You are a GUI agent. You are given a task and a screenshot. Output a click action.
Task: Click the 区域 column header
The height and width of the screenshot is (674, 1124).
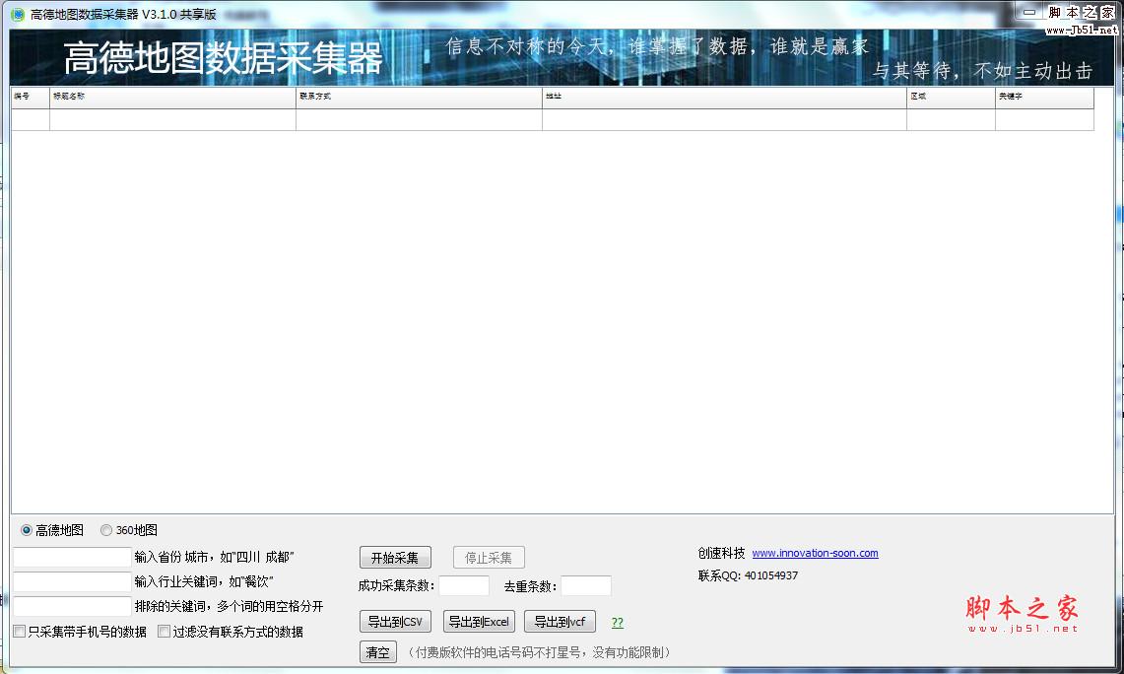click(951, 97)
